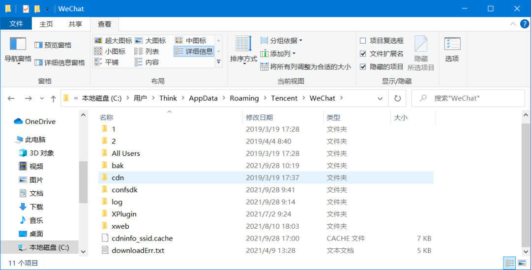
Task: Open the recent locations dropdown arrow
Action: [42, 98]
